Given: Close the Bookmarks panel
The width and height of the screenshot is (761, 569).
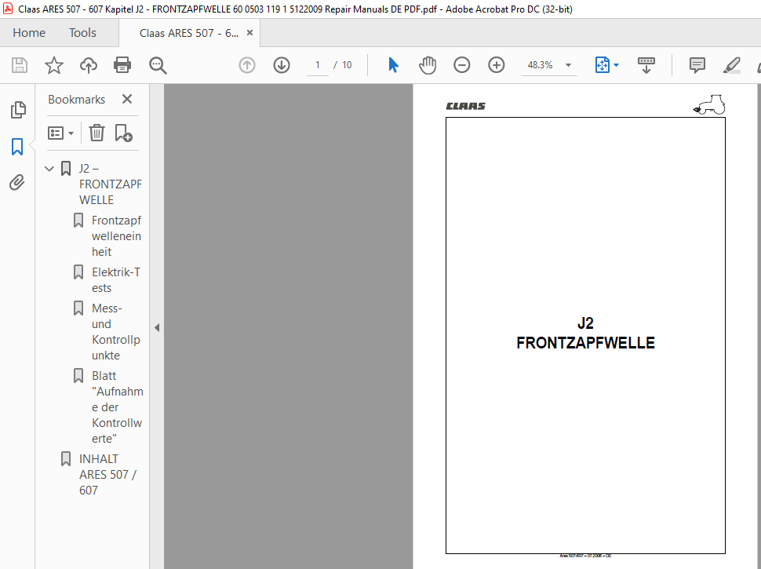Looking at the screenshot, I should click(127, 99).
